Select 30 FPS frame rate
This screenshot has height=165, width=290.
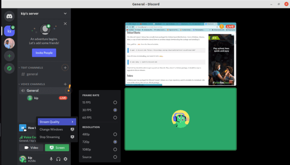pos(100,110)
